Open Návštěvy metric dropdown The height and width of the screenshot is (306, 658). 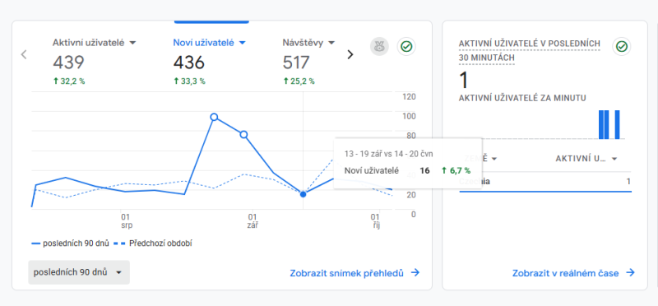331,43
